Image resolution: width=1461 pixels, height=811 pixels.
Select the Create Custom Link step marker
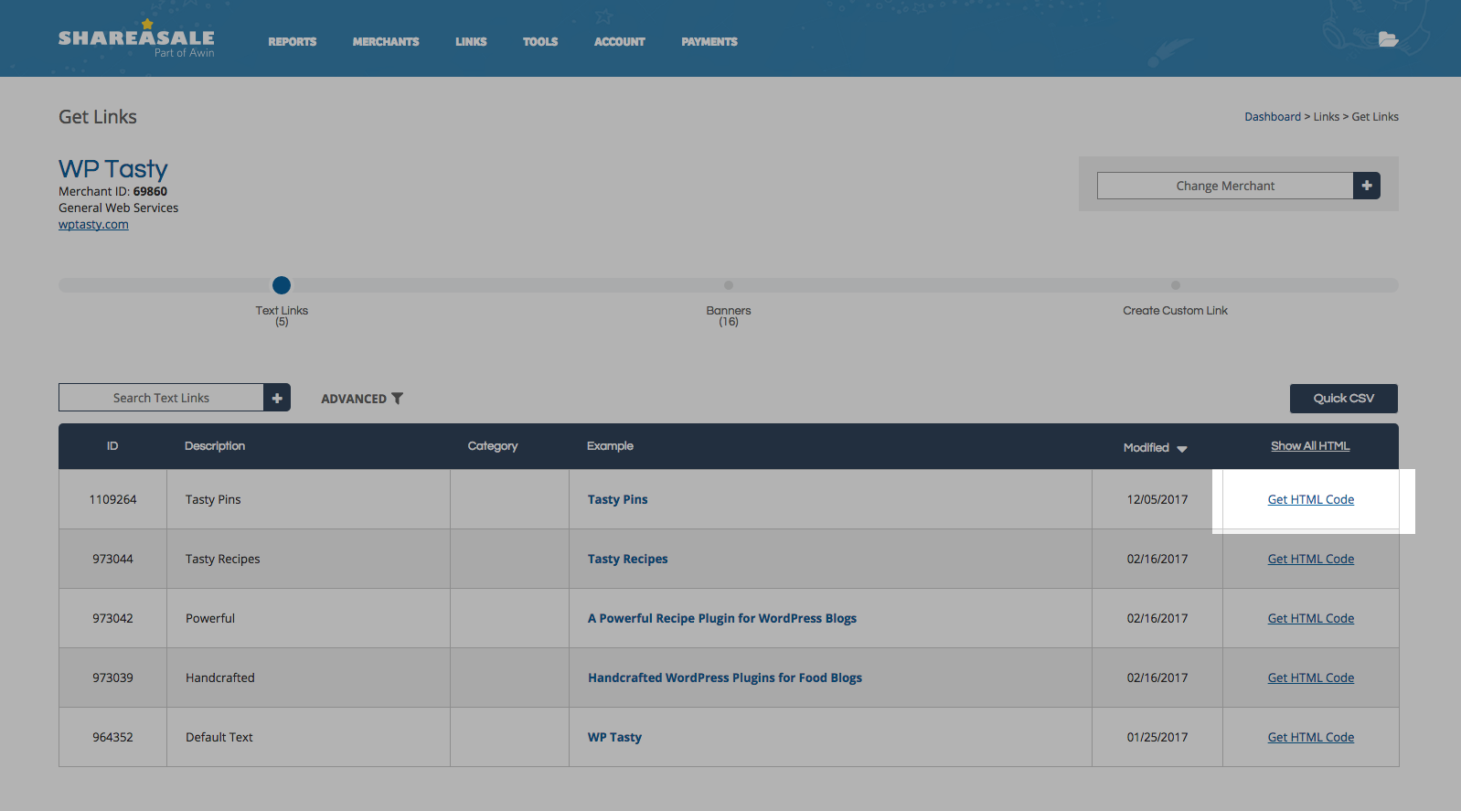click(1176, 285)
